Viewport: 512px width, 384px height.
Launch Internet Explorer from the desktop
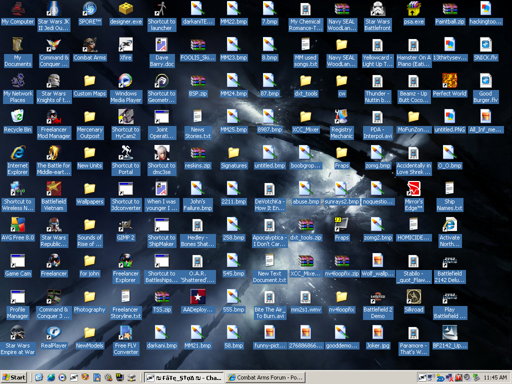click(x=17, y=160)
